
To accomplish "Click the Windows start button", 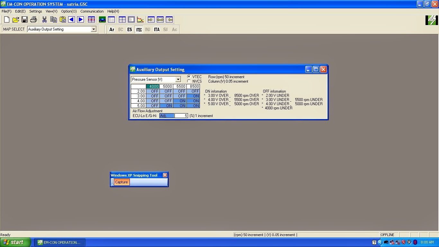I will pyautogui.click(x=15, y=242).
